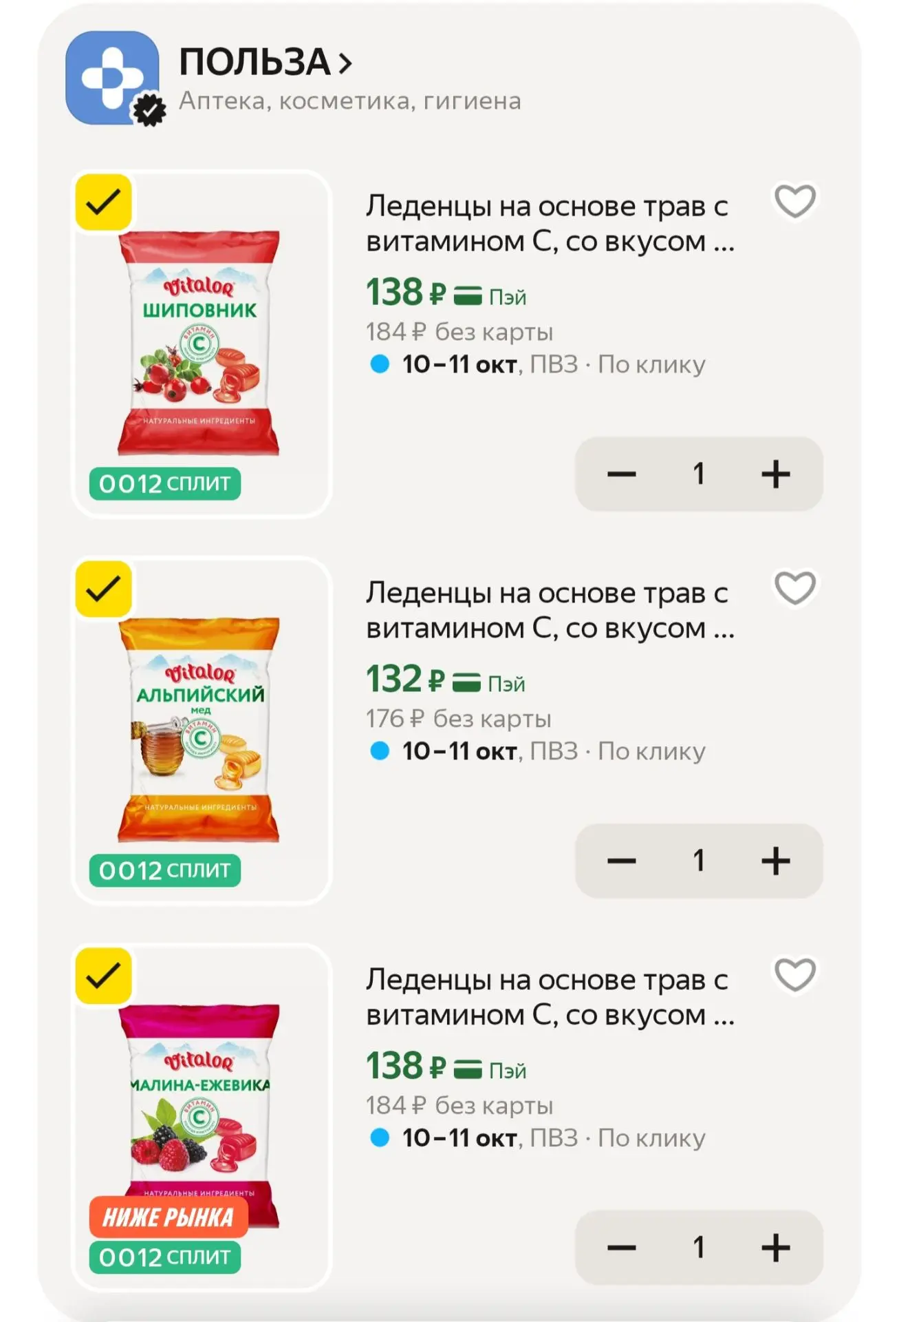Reduce Альпийский мед quantity with minus

(621, 861)
